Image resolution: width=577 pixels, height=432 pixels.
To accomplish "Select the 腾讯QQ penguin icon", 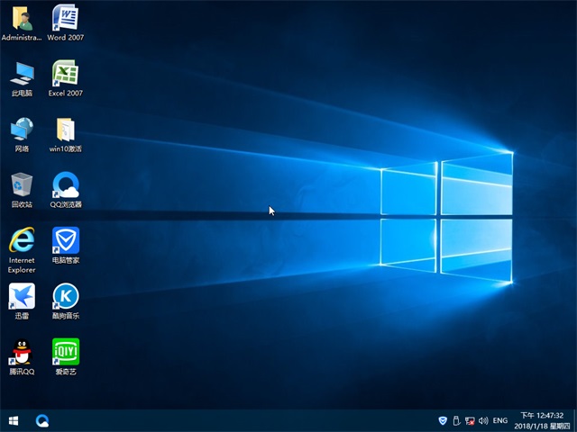I will click(22, 352).
